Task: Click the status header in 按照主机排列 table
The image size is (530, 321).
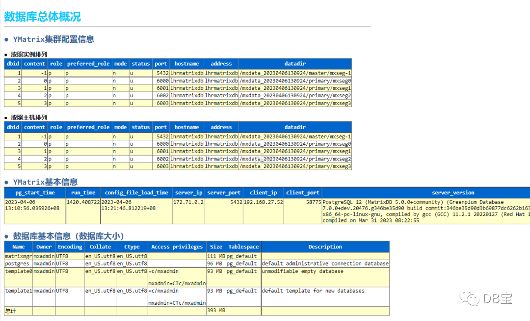Action: pyautogui.click(x=141, y=127)
